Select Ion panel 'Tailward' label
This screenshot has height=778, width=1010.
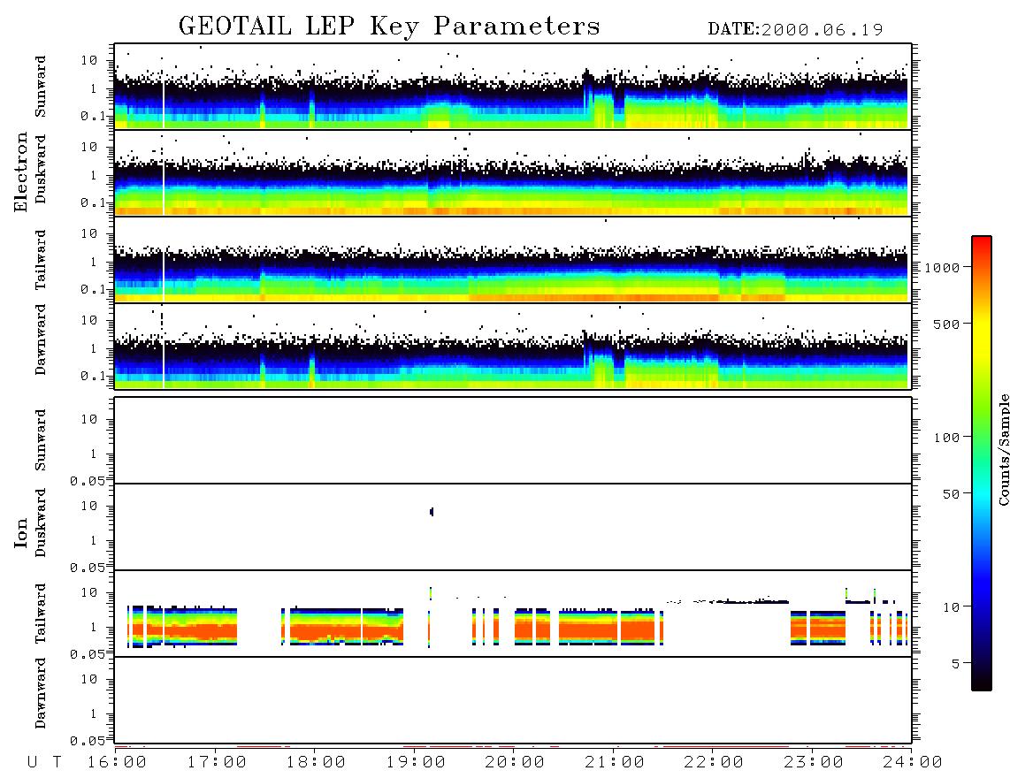(x=40, y=614)
